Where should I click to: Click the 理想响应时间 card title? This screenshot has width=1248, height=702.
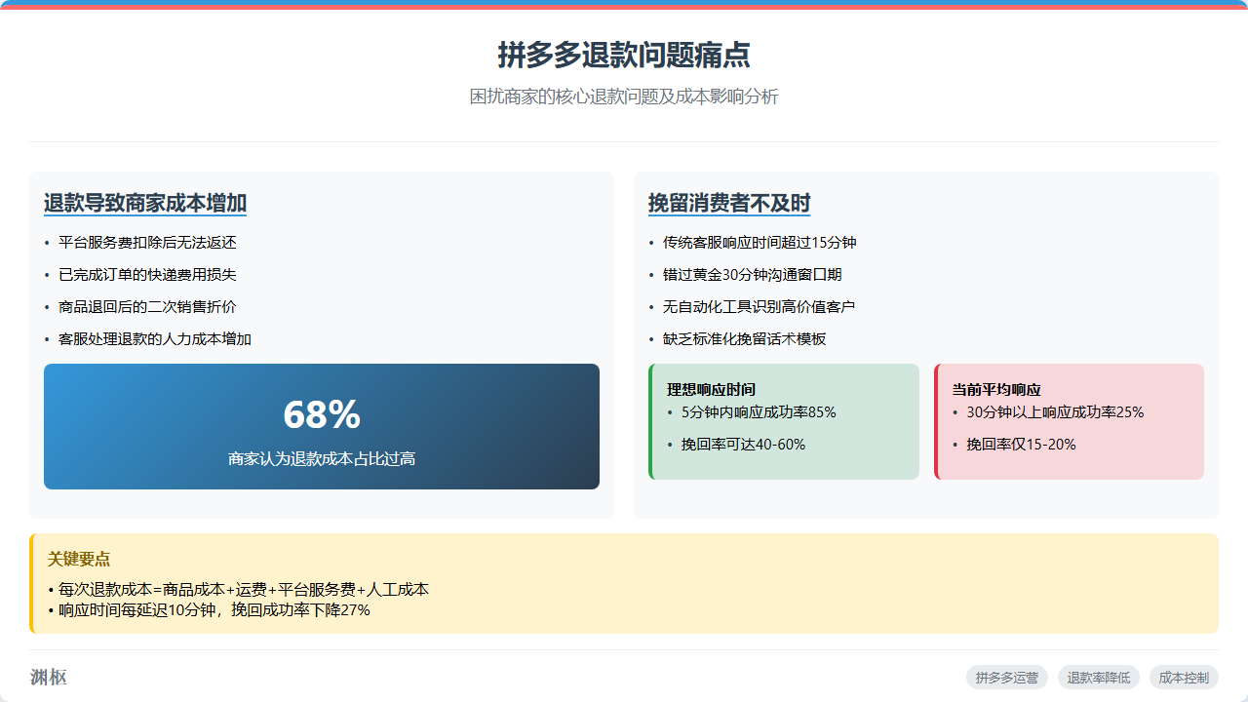click(x=711, y=390)
